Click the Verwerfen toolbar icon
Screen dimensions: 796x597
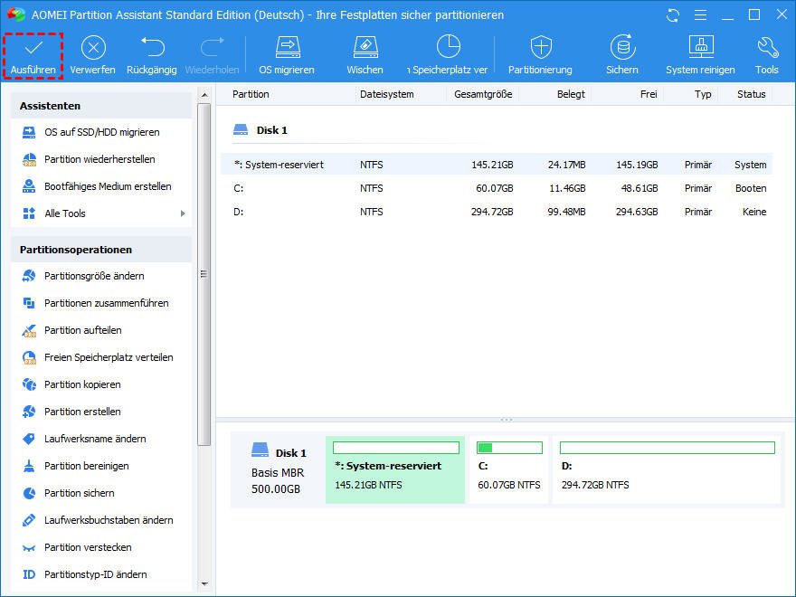(93, 55)
